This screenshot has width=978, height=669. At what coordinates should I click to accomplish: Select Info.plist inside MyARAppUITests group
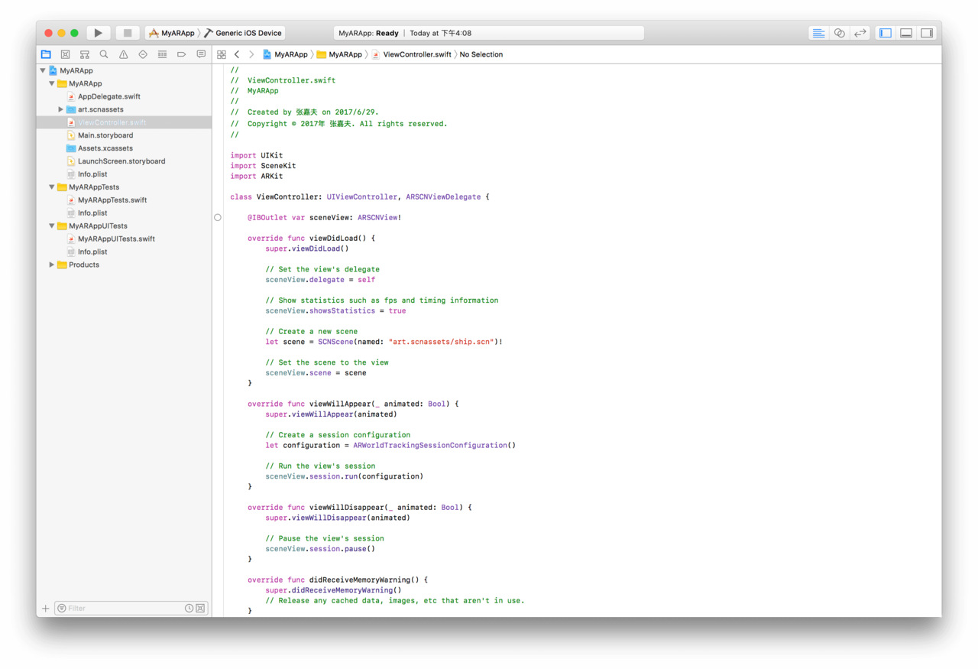(x=92, y=252)
